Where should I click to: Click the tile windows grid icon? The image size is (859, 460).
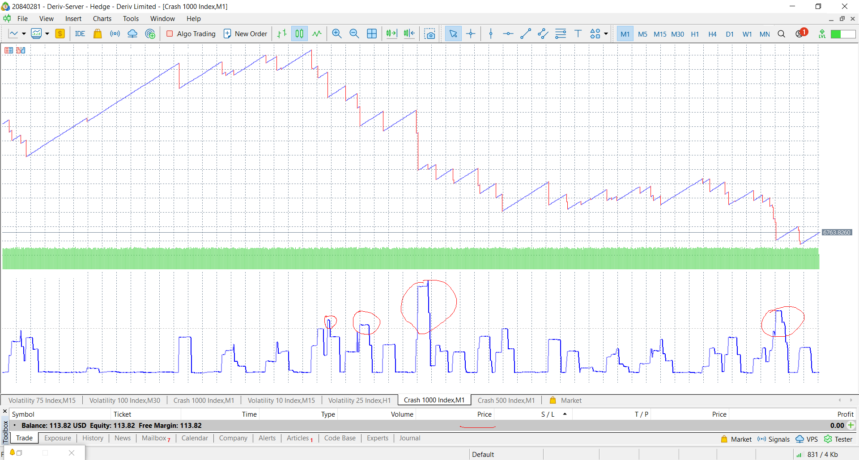371,34
